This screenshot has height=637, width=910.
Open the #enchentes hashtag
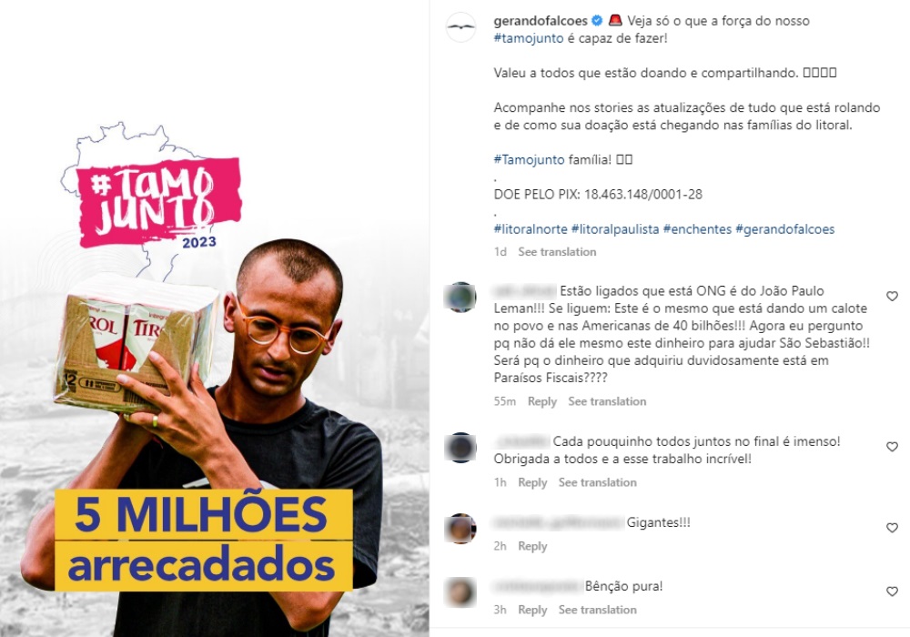tap(697, 229)
